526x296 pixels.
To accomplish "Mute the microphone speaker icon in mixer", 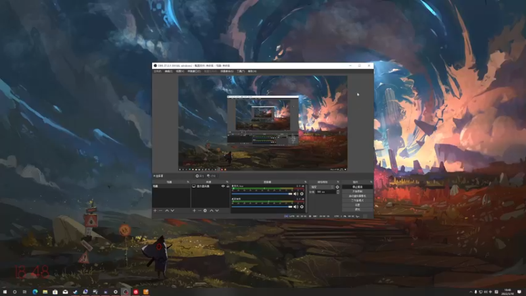I will (x=295, y=193).
